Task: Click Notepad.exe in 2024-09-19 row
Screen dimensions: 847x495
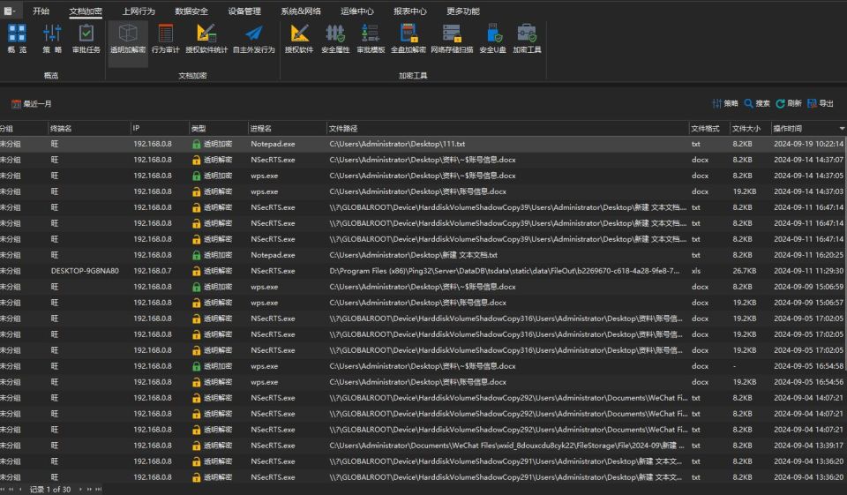Action: (273, 145)
